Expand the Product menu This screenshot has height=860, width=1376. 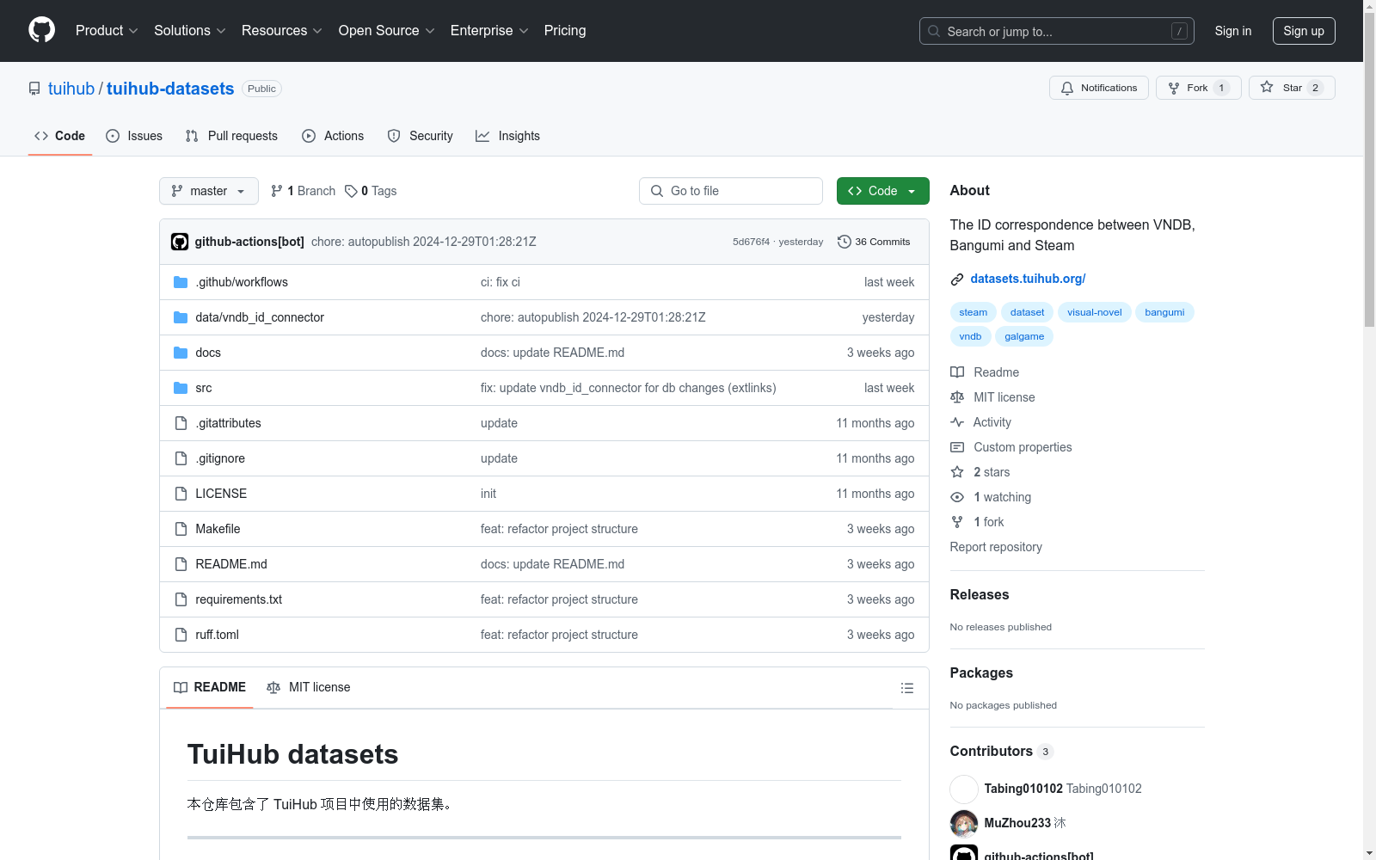[x=107, y=31]
